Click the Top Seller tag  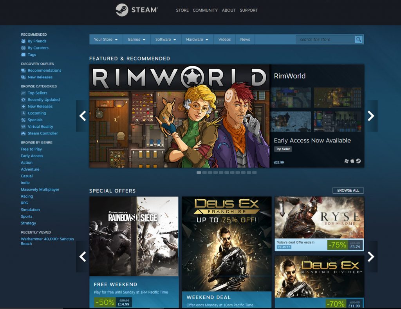(x=283, y=149)
